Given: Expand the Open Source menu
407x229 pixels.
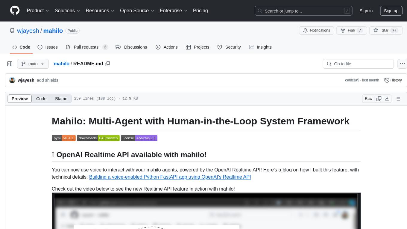Looking at the screenshot, I should tap(137, 10).
